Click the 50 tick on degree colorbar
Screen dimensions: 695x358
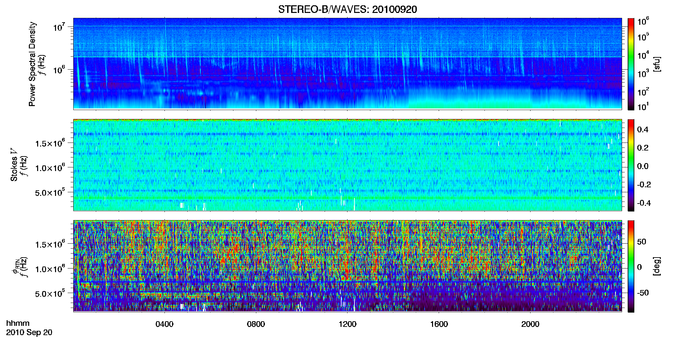point(642,242)
